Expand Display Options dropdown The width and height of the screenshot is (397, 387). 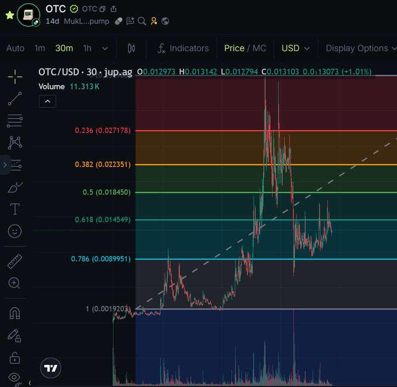pyautogui.click(x=361, y=48)
